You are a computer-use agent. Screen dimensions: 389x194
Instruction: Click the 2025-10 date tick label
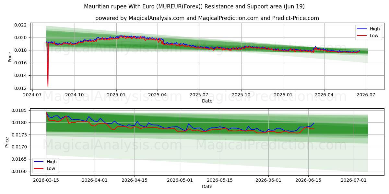click(x=241, y=95)
